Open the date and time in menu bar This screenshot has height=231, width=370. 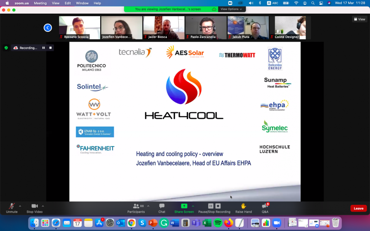[x=350, y=3]
